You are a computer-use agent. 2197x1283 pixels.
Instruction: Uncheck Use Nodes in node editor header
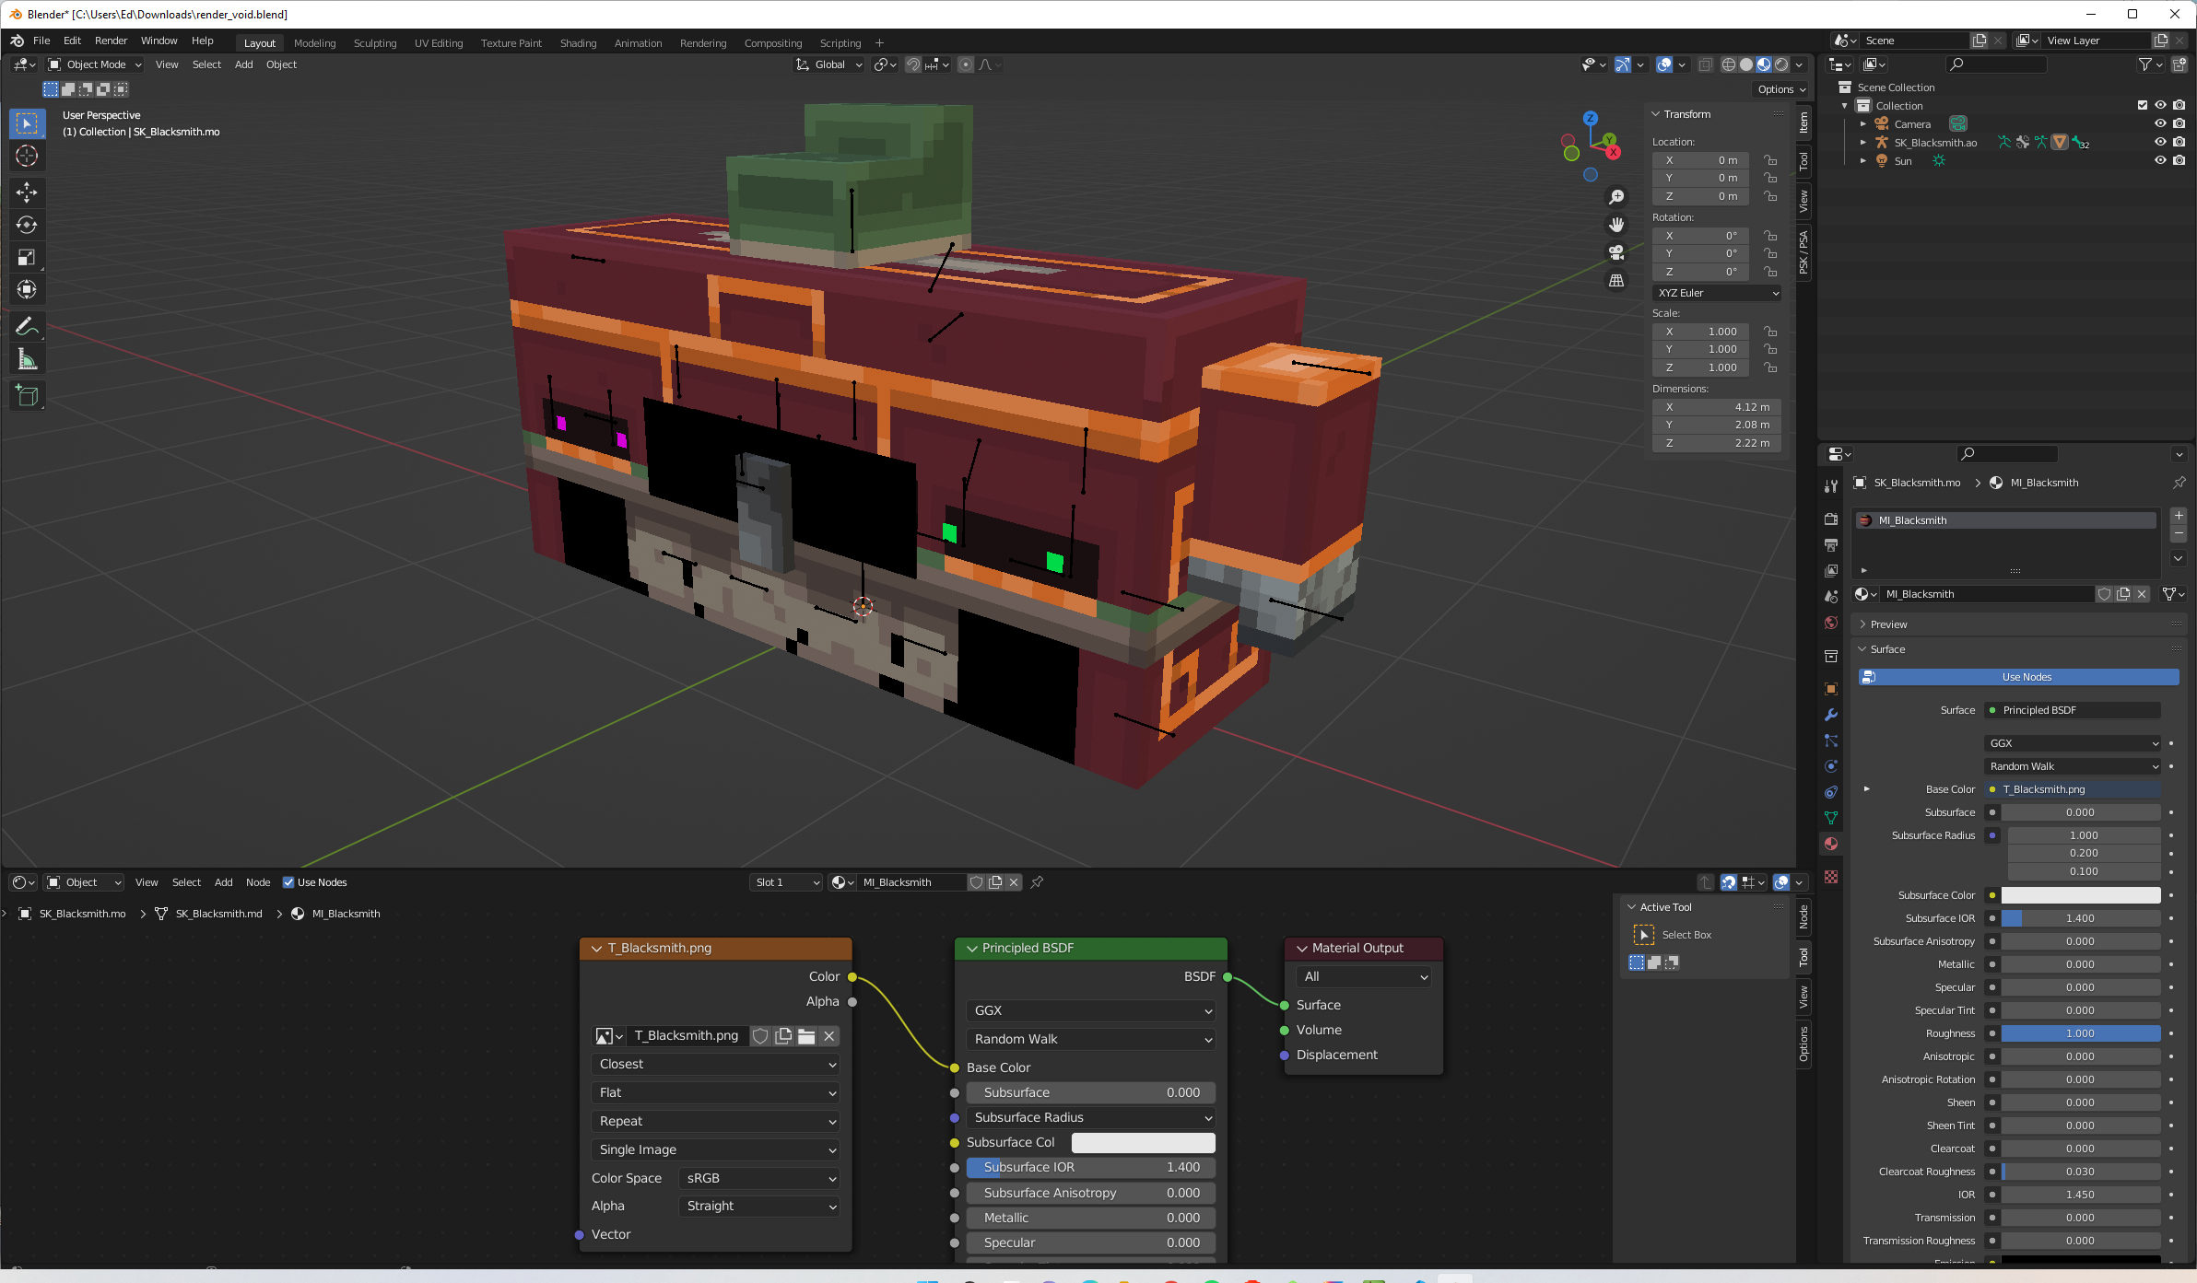coord(288,882)
